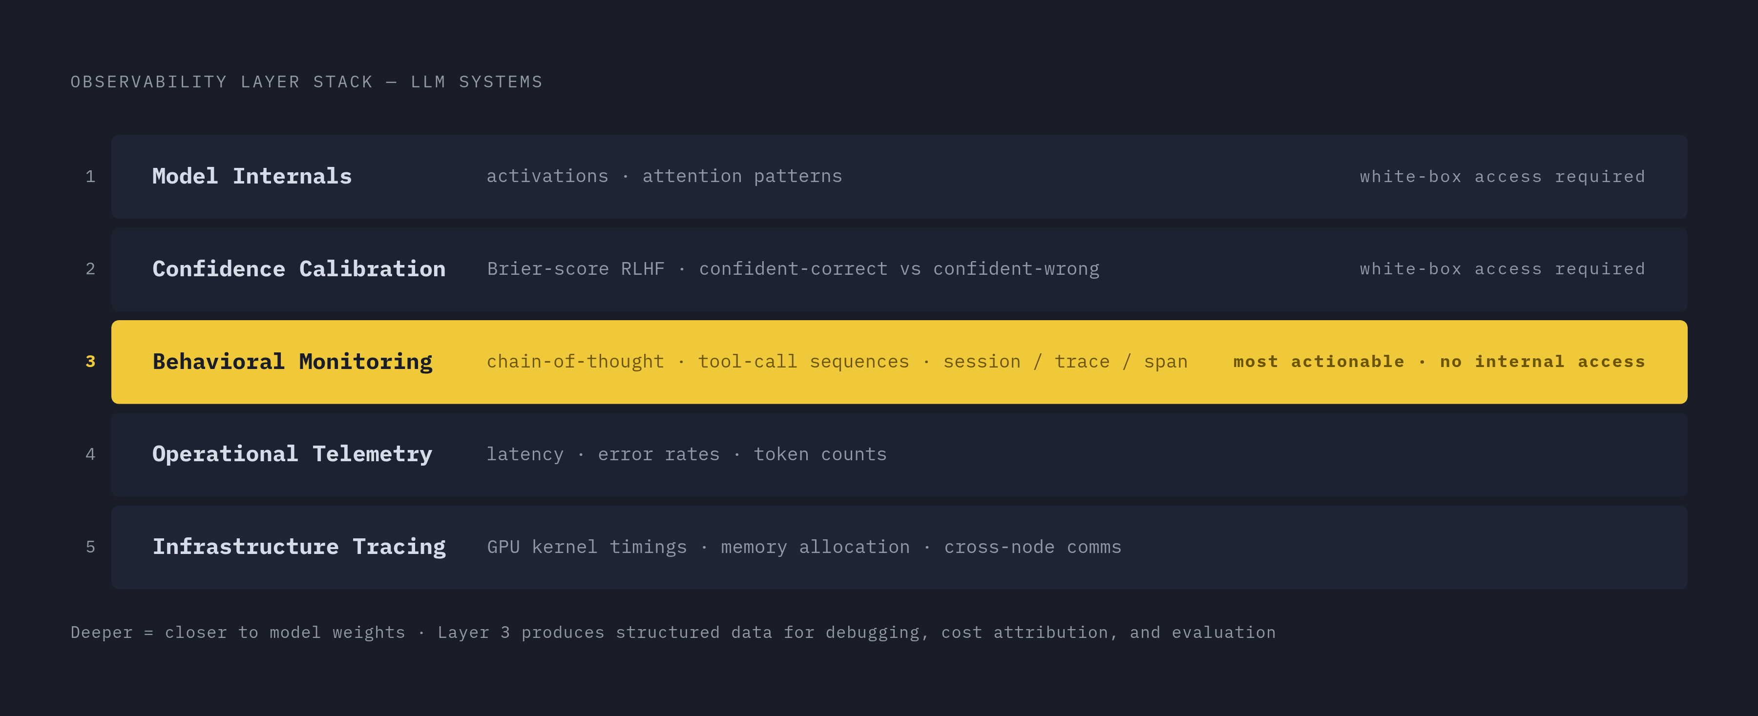This screenshot has height=716, width=1758.
Task: Click the Confidence Calibration heading
Action: (x=299, y=268)
